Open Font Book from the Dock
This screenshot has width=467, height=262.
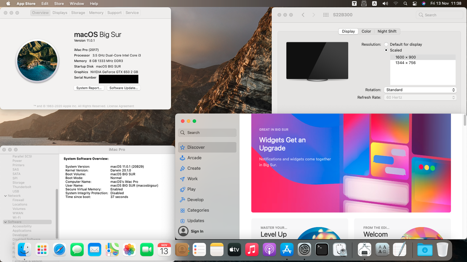(382, 250)
